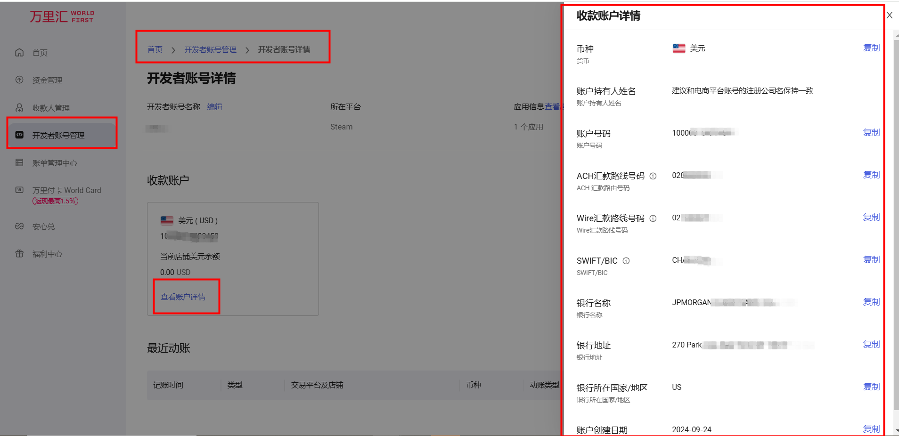Screen dimensions: 899x436
Task: Close the 收款账户详情 panel
Action: pos(890,15)
